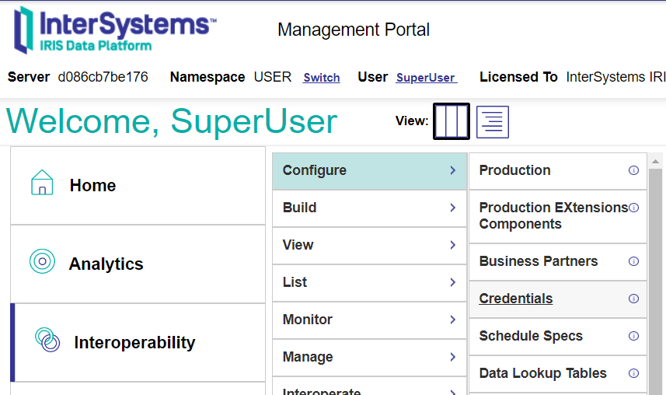
Task: Open the Credentials configuration page
Action: [x=516, y=299]
